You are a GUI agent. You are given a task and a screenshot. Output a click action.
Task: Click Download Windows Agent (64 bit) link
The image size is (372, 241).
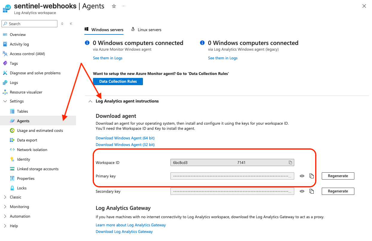click(x=125, y=138)
